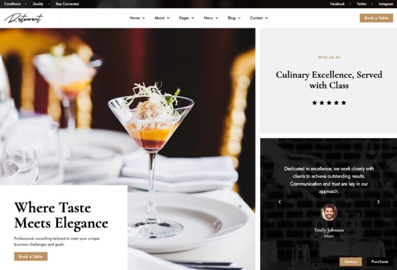Screen dimensions: 397x270
Task: Click the Purchase button
Action: click(379, 262)
